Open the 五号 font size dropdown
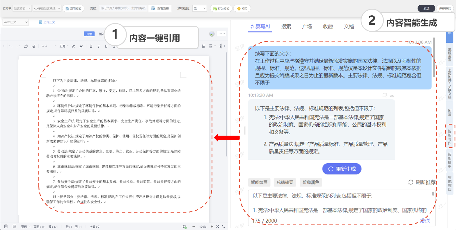The height and width of the screenshot is (230, 456). coord(64,46)
